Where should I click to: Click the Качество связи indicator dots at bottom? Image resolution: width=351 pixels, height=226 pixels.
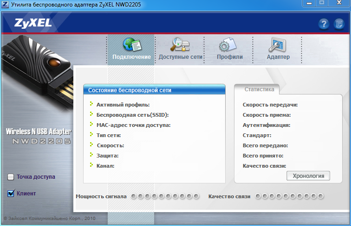(289, 196)
